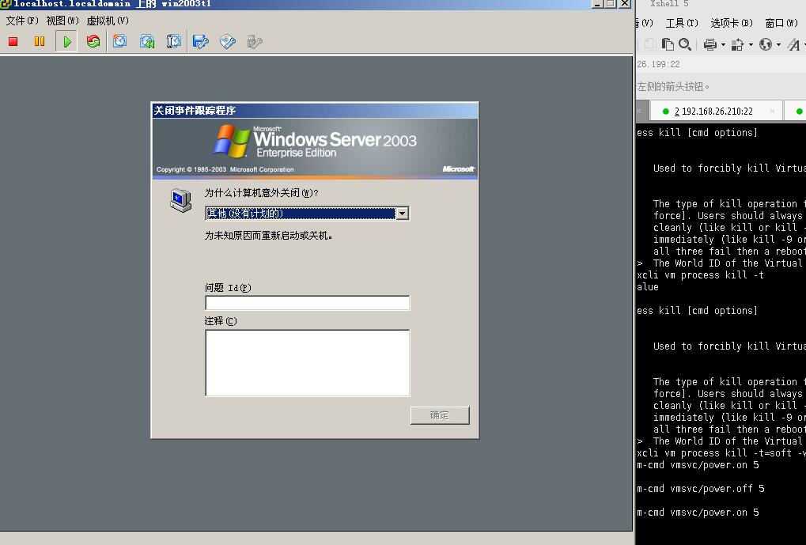Click the red Power Off (stop) icon
The width and height of the screenshot is (806, 545).
pos(13,42)
